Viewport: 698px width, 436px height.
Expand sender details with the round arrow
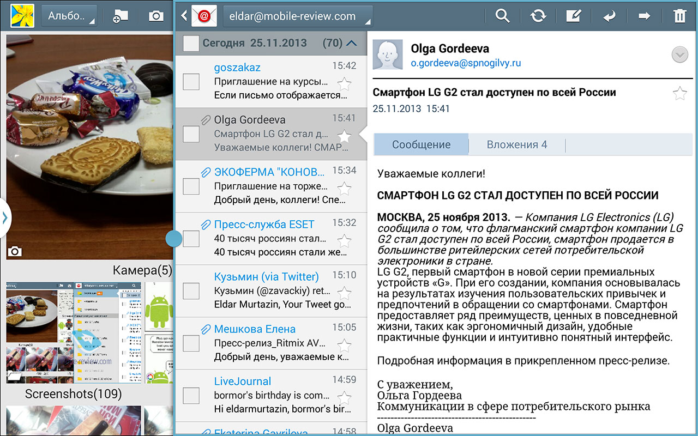pyautogui.click(x=679, y=55)
